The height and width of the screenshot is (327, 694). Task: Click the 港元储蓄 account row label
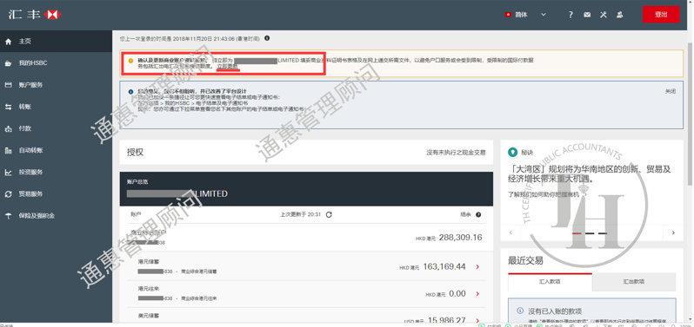tap(149, 261)
